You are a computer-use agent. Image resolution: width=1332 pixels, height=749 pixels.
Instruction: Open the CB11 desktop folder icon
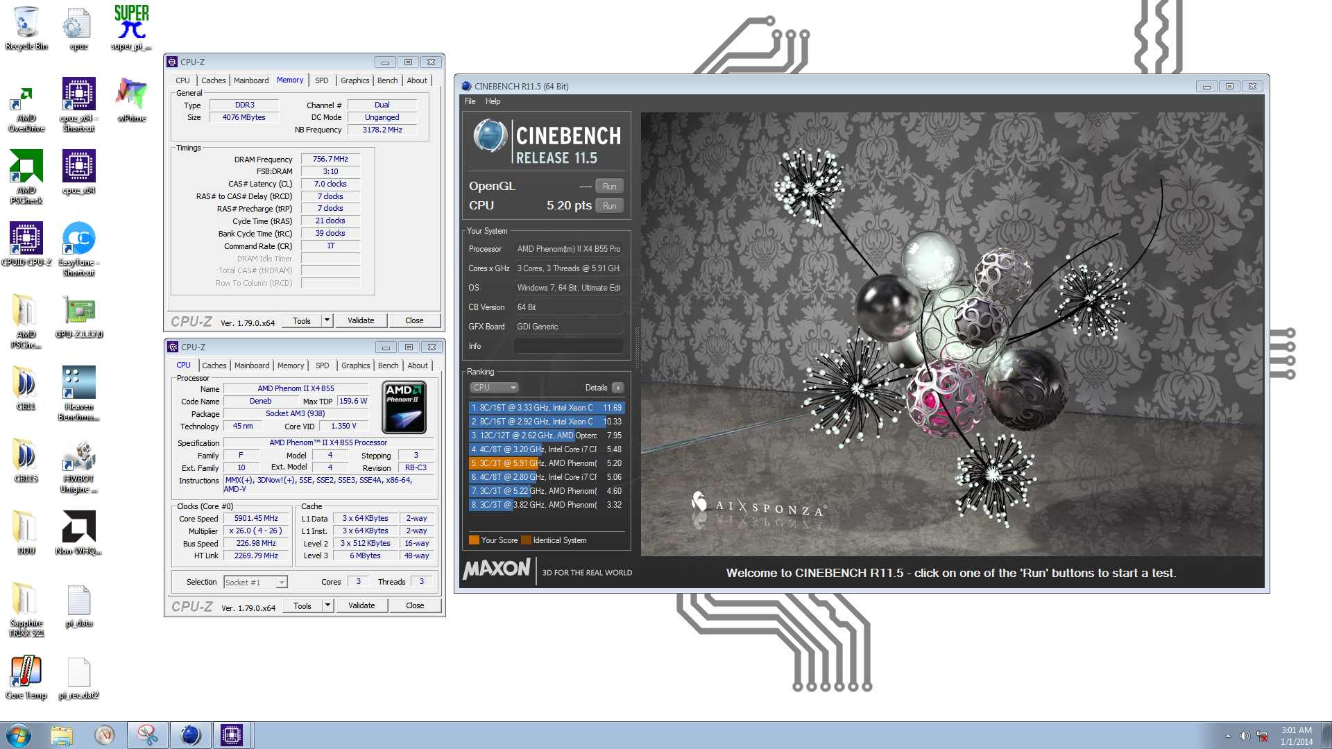tap(26, 388)
